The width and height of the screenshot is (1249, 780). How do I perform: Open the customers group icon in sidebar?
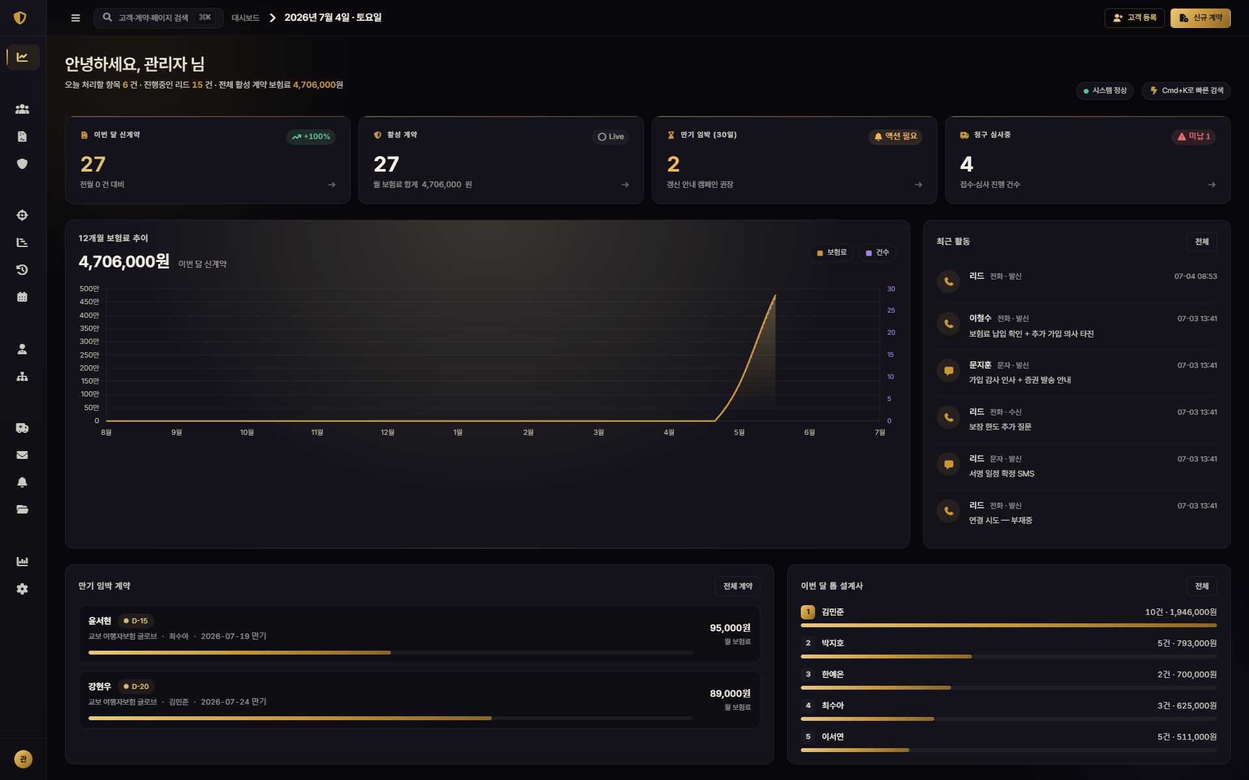22,109
